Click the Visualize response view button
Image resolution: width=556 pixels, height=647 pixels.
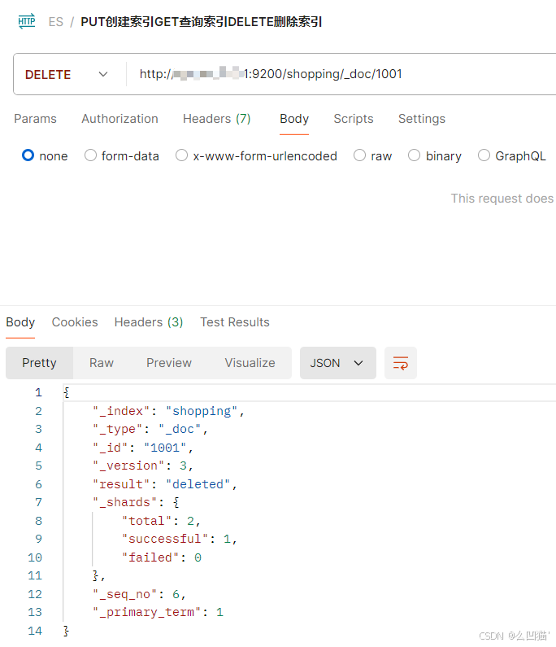(250, 363)
